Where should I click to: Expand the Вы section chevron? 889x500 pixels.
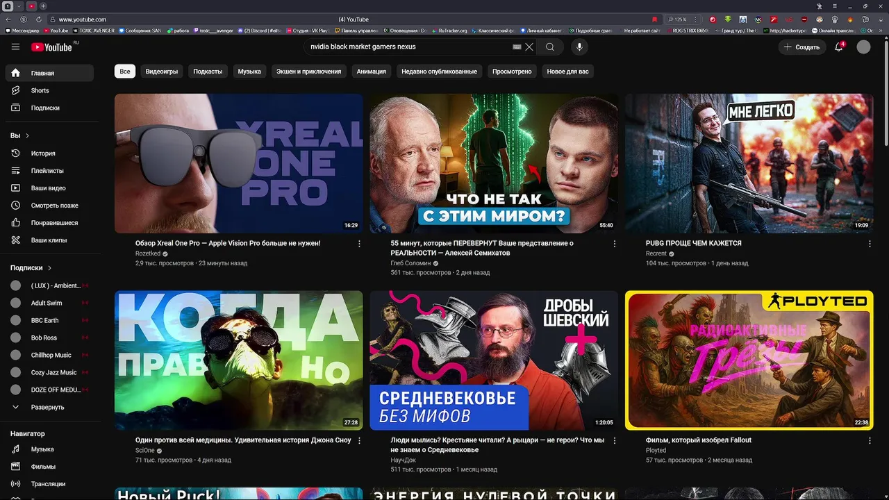tap(28, 135)
